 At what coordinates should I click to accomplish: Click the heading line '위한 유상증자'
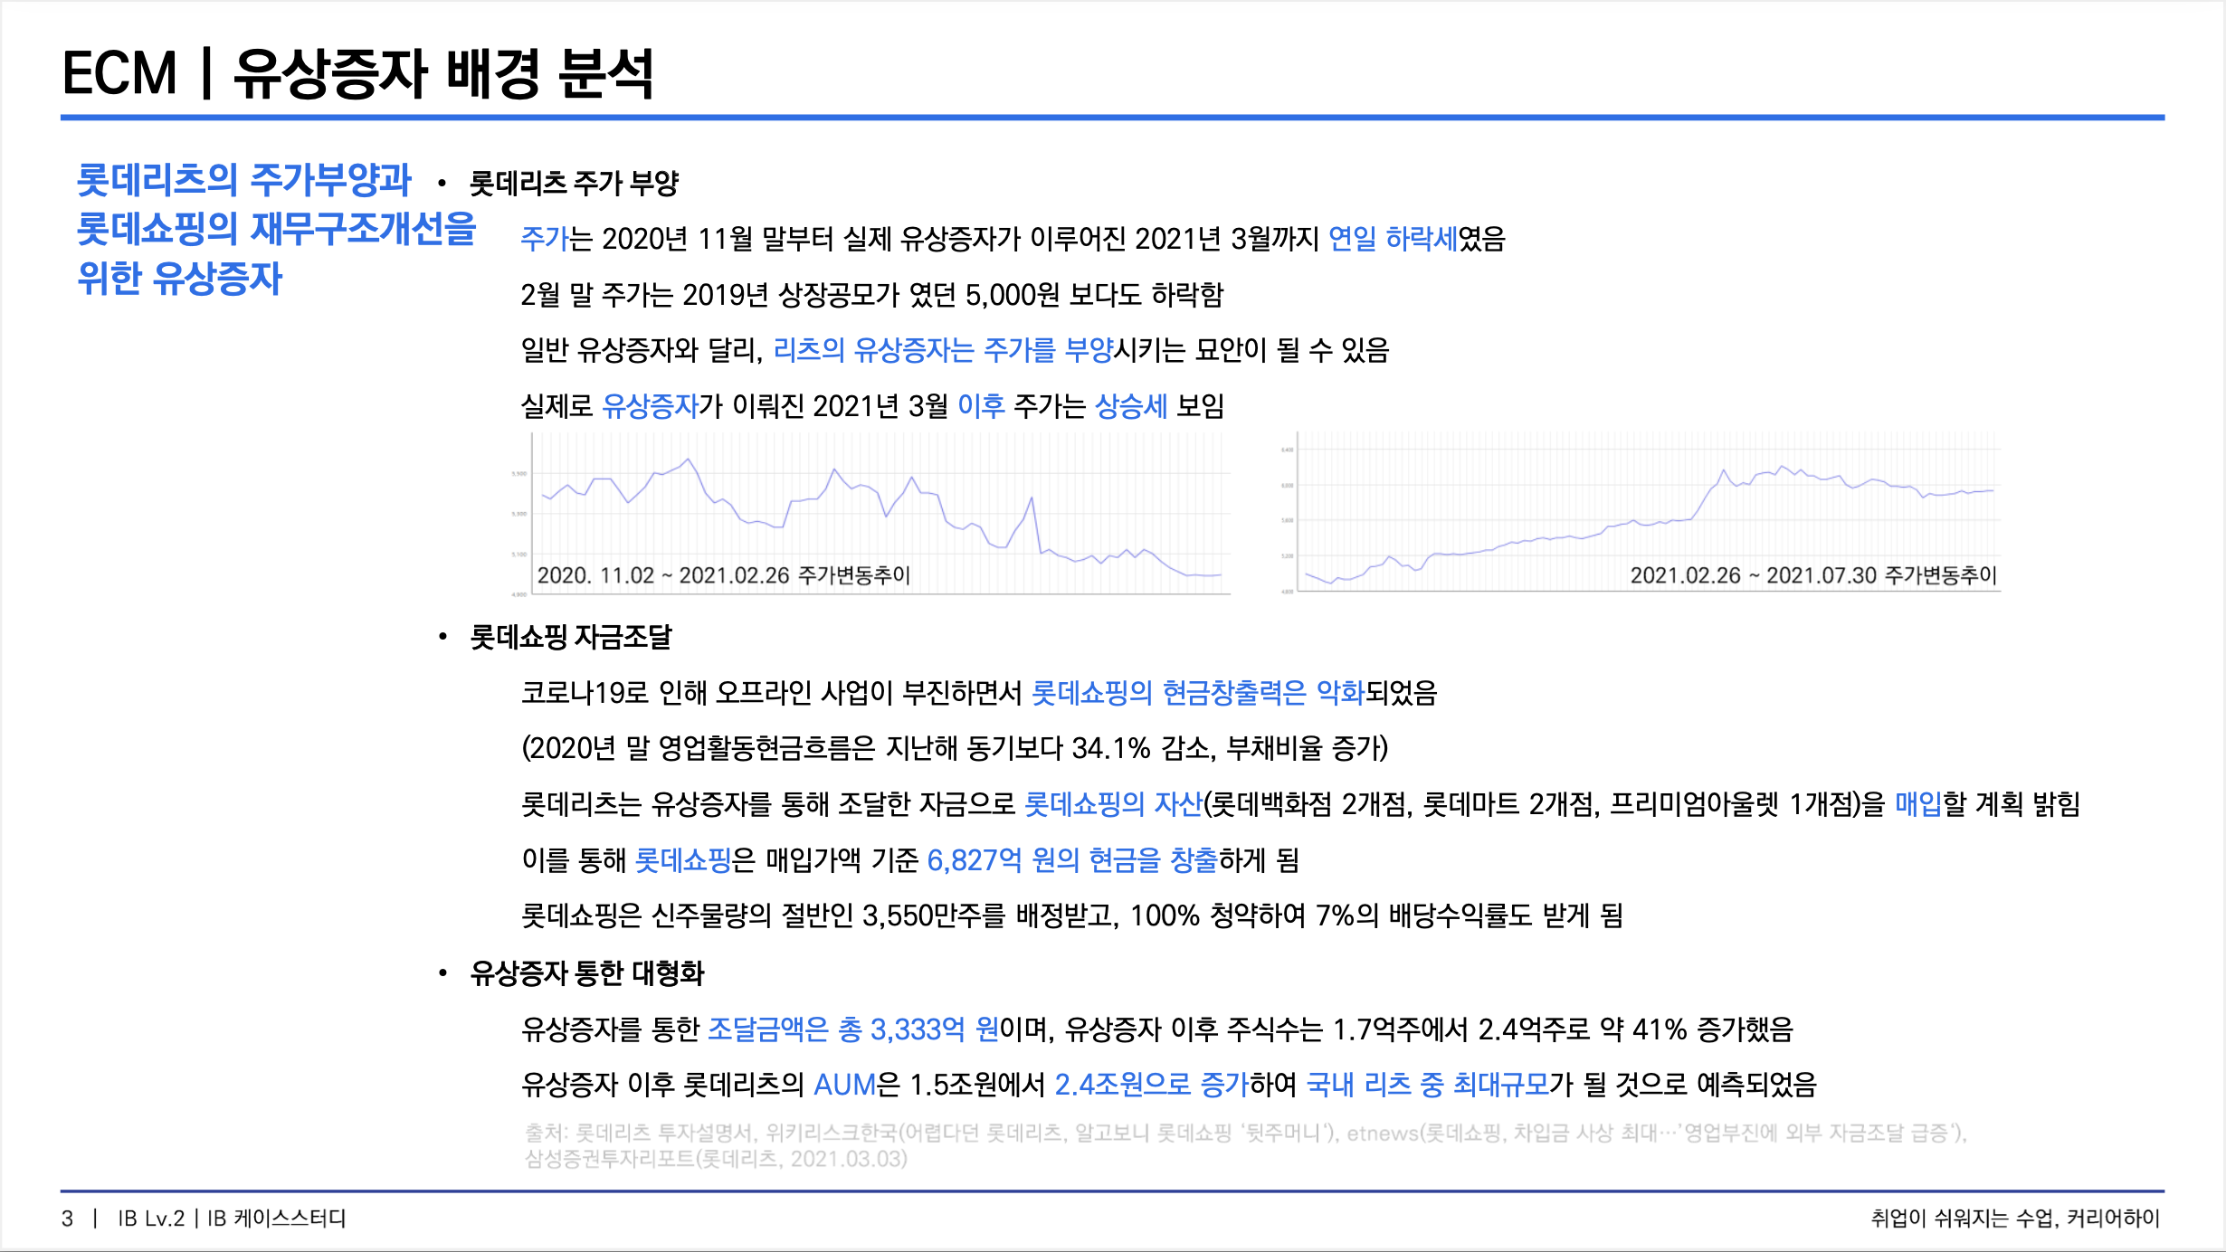coord(179,277)
